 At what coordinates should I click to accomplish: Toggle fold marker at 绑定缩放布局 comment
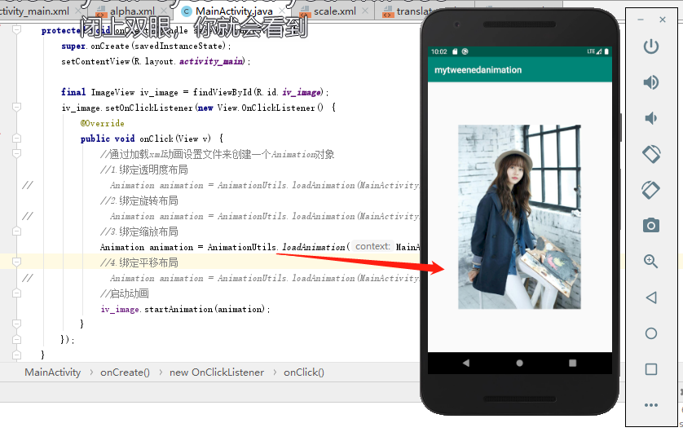tap(16, 231)
